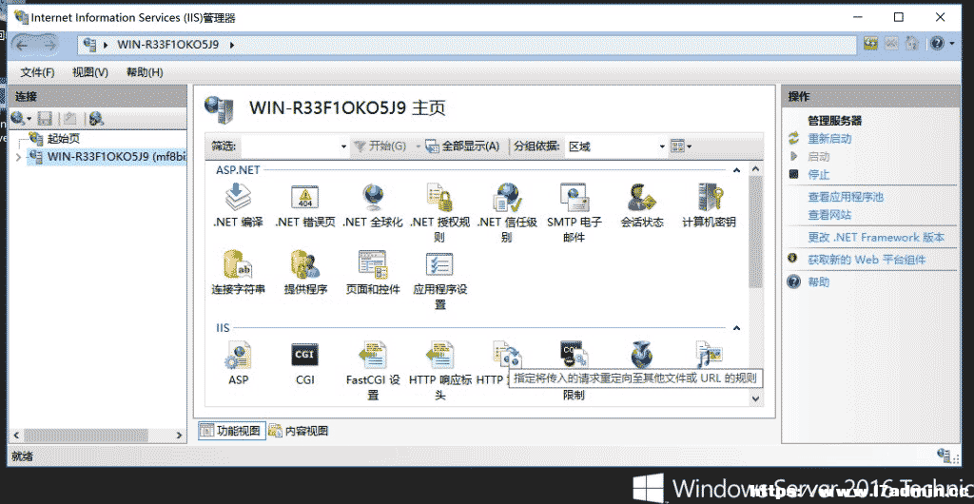Click the scroll down arrow in feature list
The image size is (974, 504).
point(755,397)
